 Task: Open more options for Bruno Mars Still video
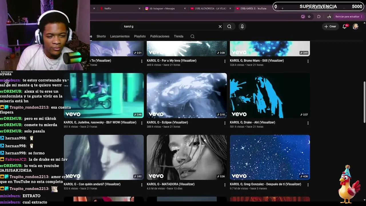click(308, 61)
